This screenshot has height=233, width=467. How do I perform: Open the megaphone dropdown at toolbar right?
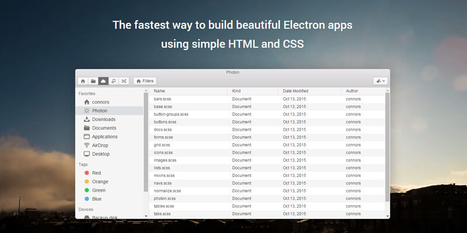pos(380,81)
